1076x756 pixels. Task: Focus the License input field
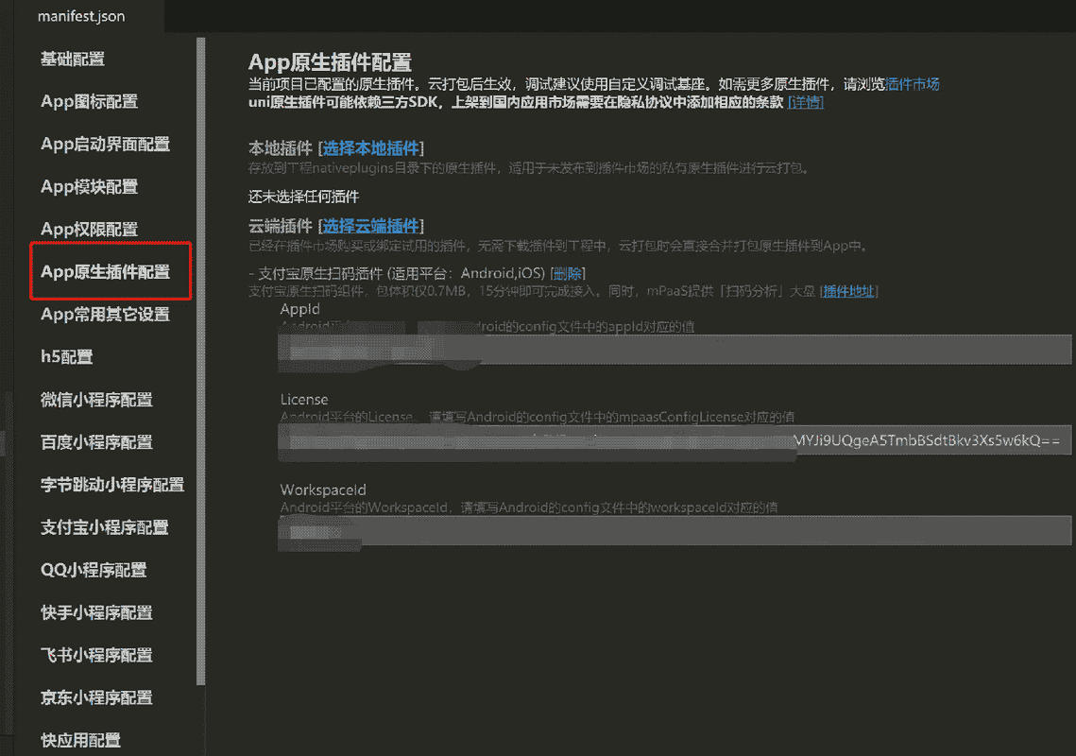675,440
